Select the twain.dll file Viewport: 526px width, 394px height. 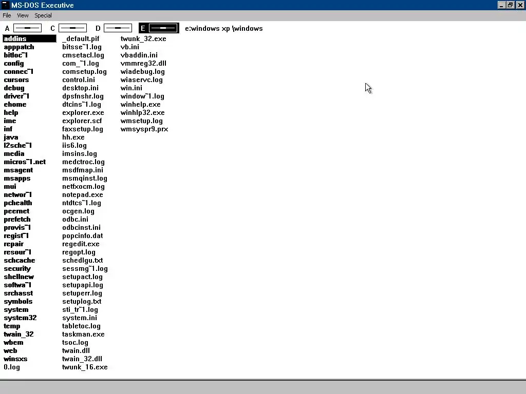[76, 350]
